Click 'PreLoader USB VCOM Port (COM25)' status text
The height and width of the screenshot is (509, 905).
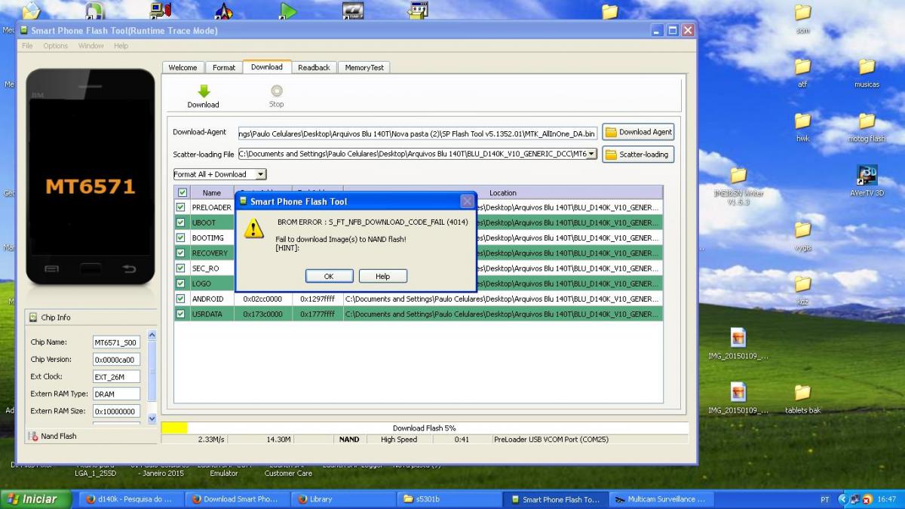[551, 439]
